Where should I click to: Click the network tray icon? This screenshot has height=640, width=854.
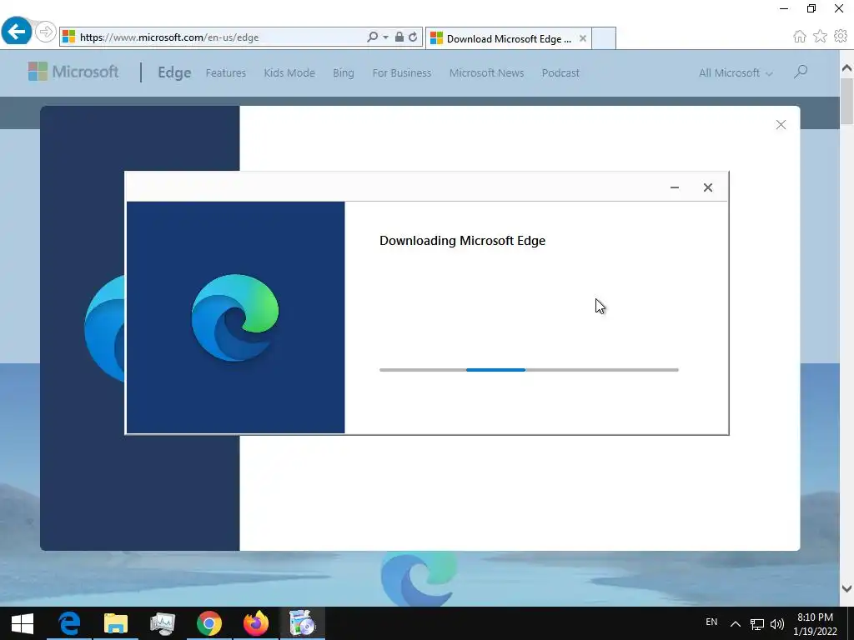click(x=757, y=624)
